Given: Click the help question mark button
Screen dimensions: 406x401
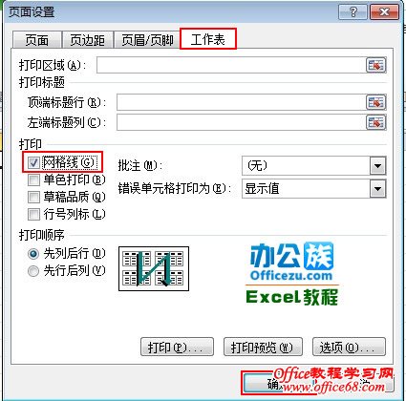Looking at the screenshot, I should pyautogui.click(x=353, y=12).
